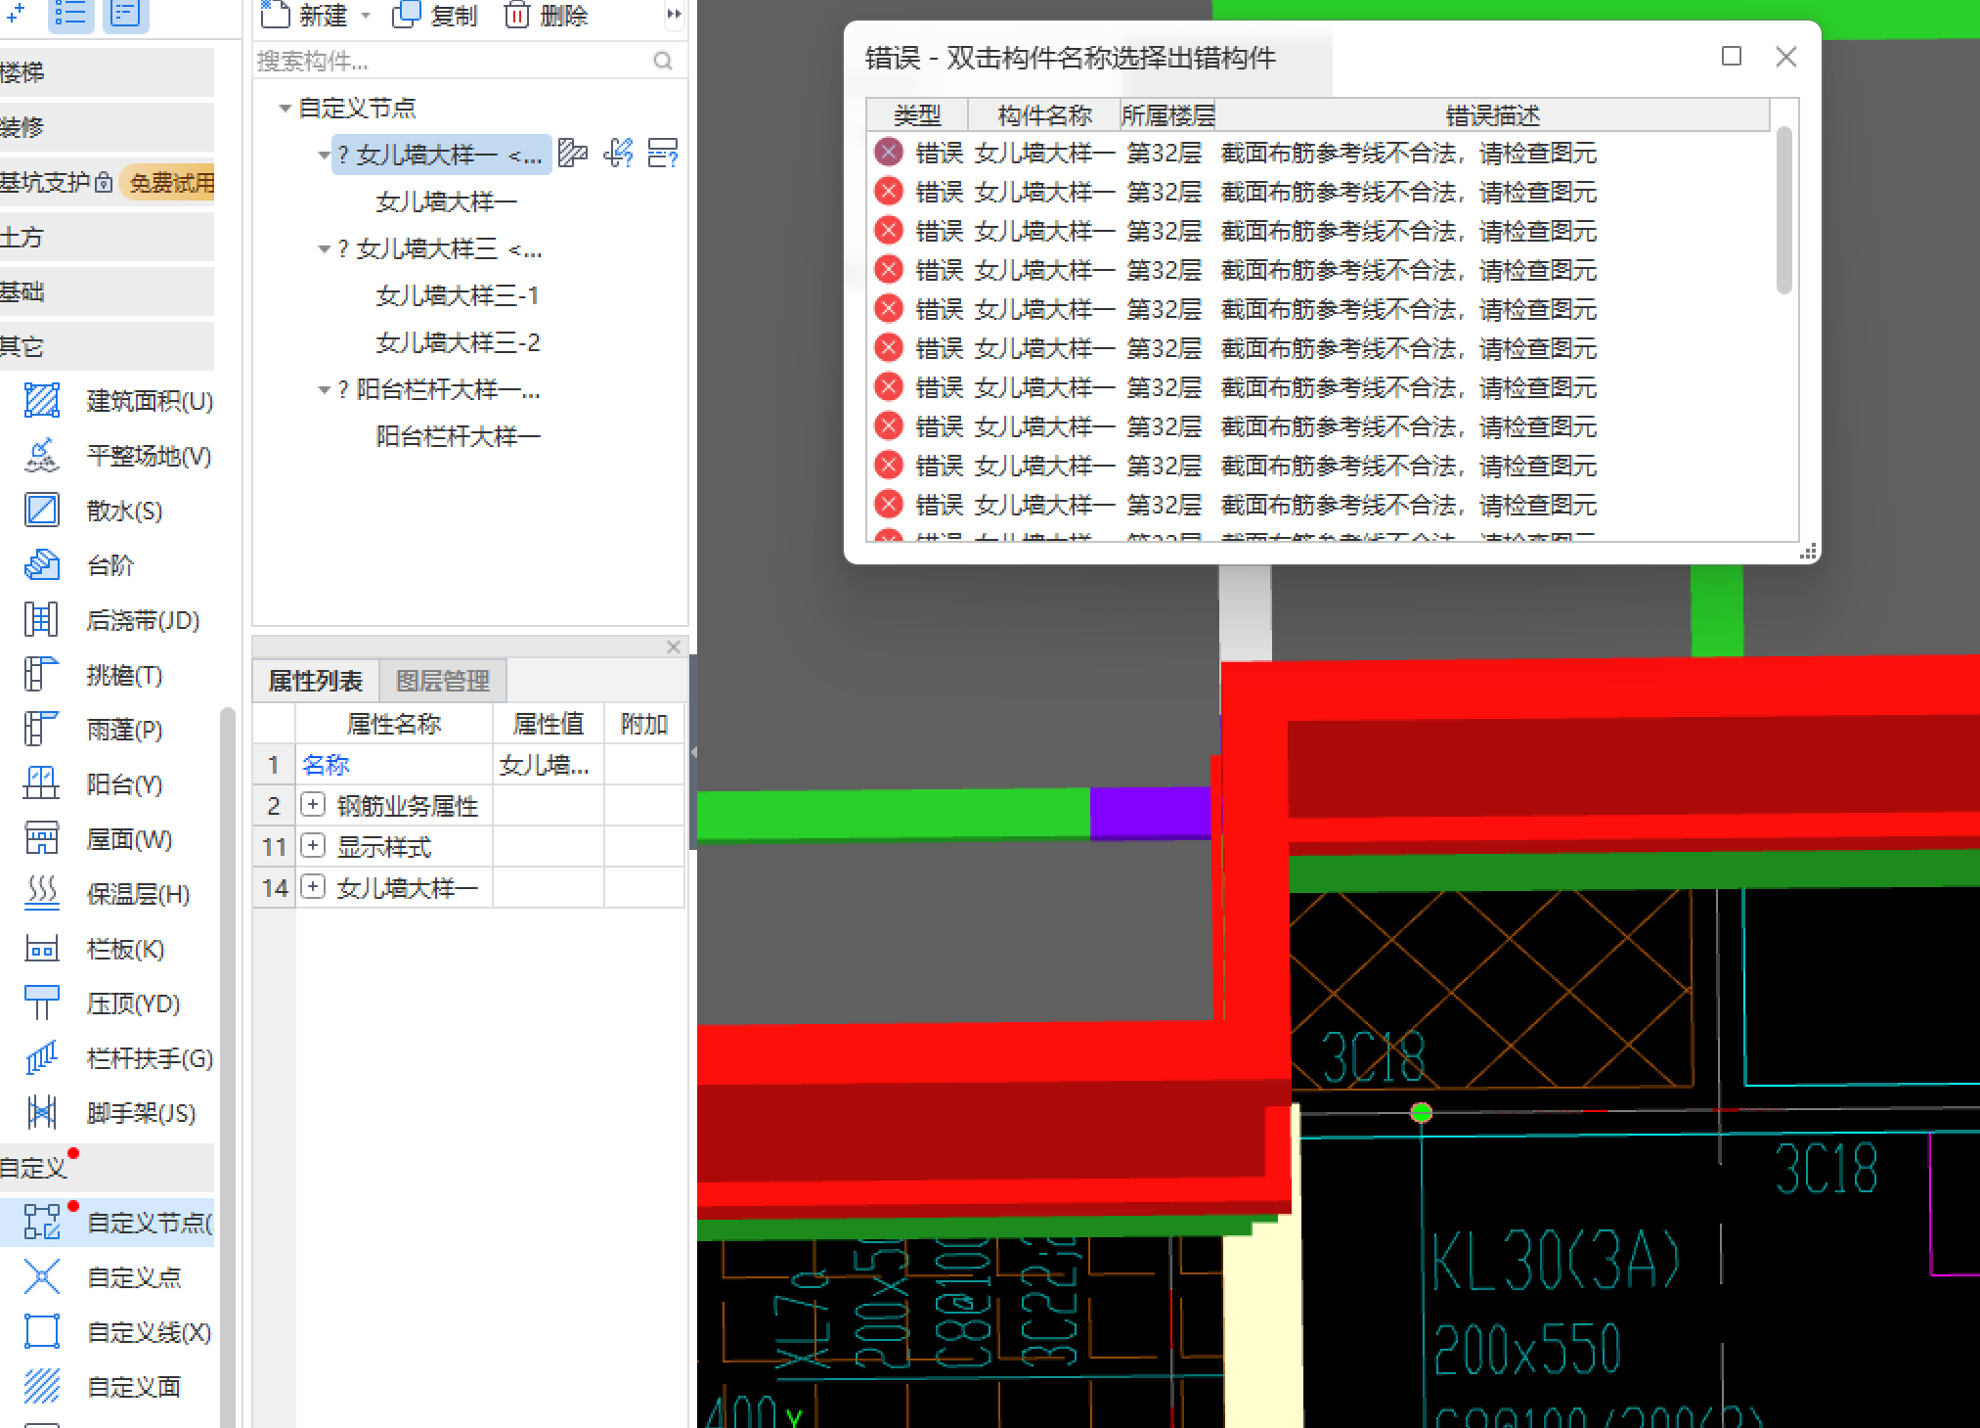The image size is (1980, 1428).
Task: Open the 新建 dropdown arrow
Action: click(366, 15)
